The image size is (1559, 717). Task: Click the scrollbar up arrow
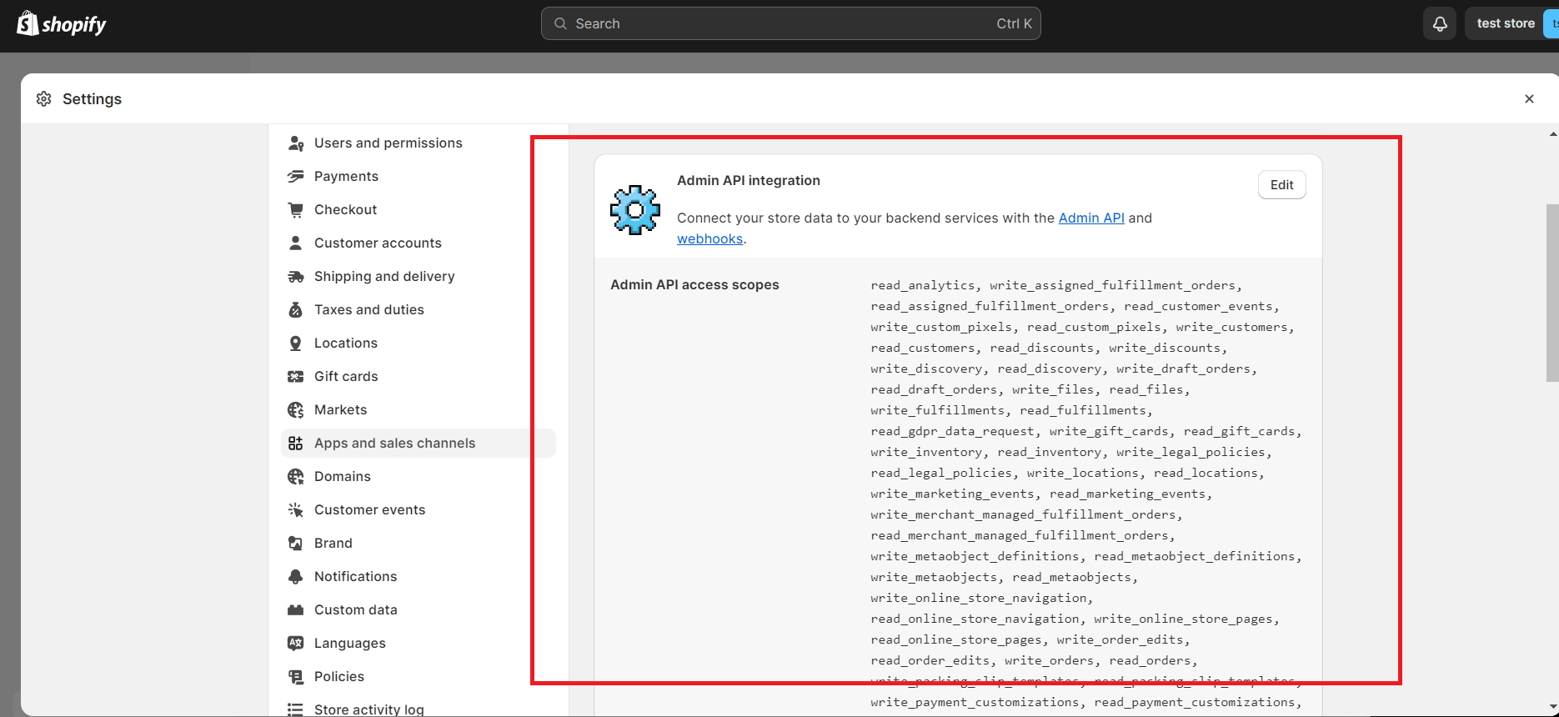click(1552, 133)
